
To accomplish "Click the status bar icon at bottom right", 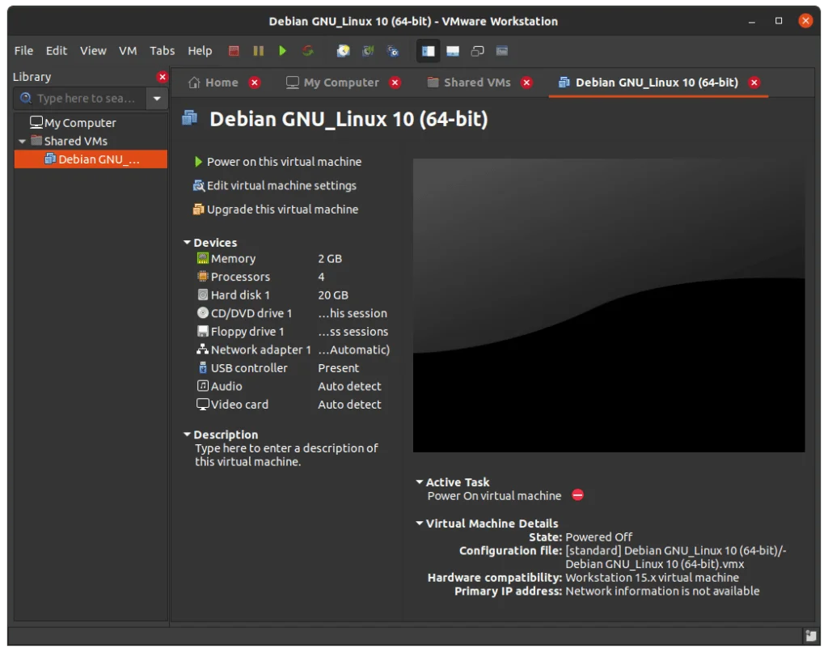I will [810, 635].
